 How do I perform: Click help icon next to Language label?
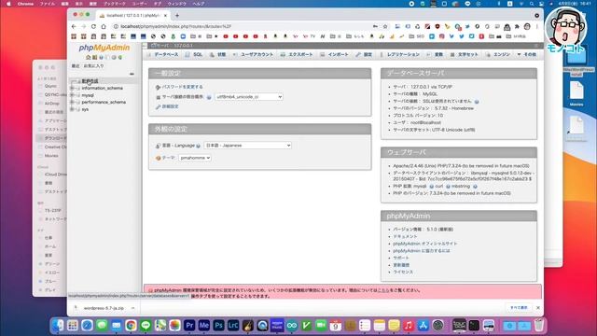[199, 146]
